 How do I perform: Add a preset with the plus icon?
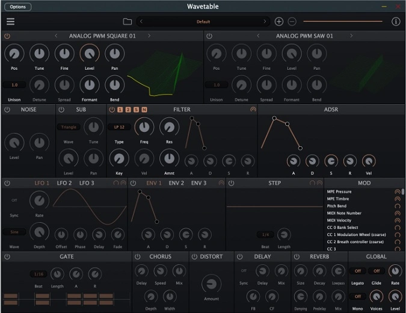tap(279, 22)
